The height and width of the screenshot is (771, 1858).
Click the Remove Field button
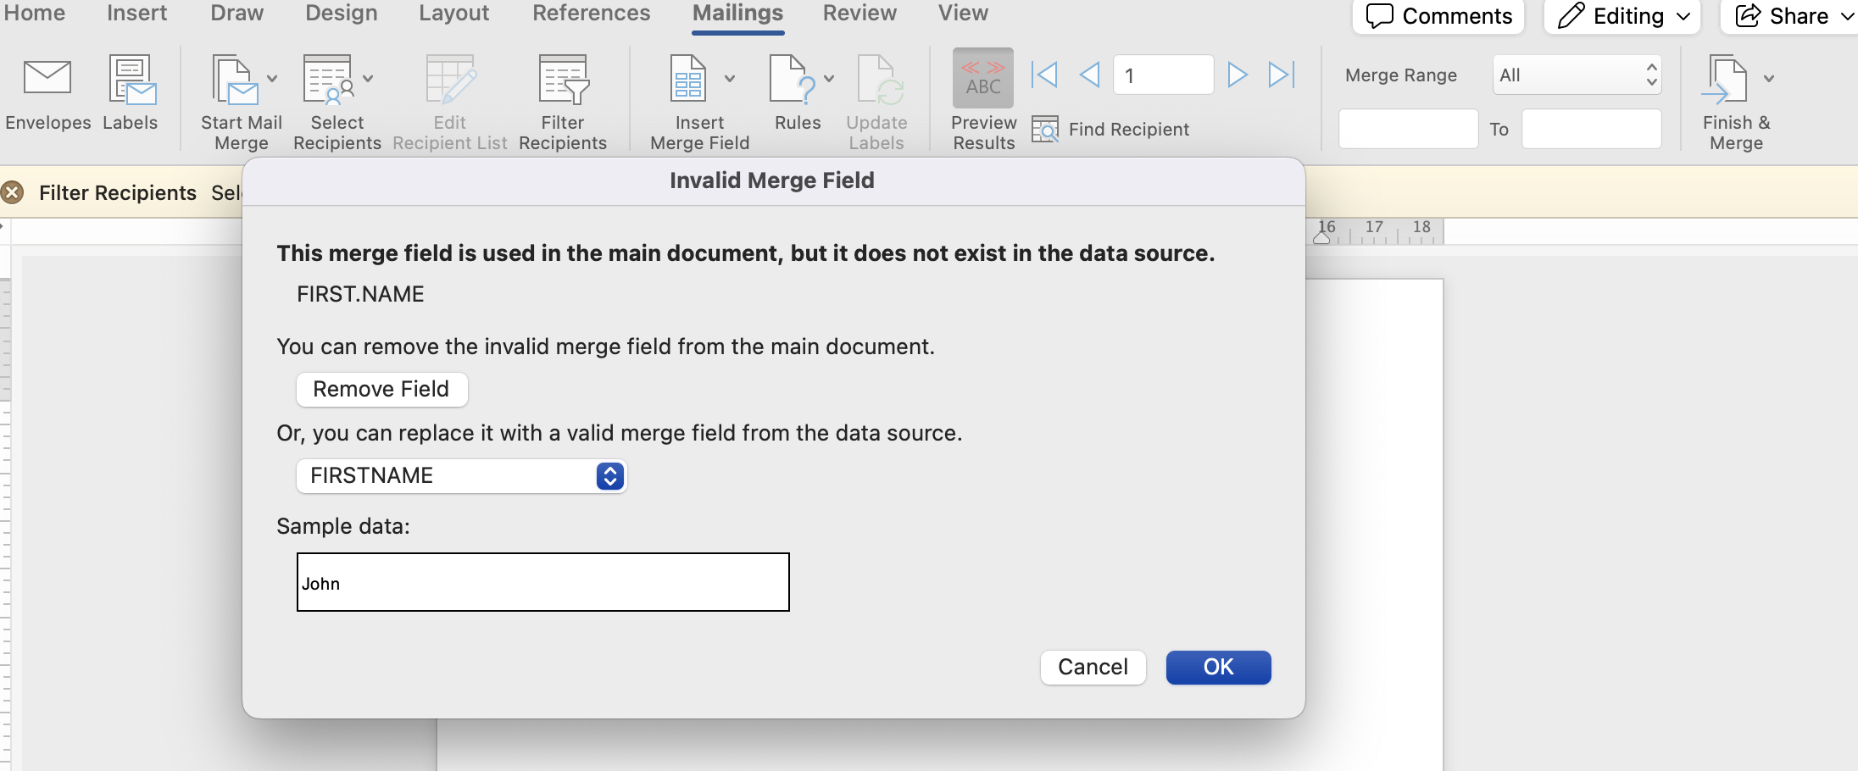381,389
